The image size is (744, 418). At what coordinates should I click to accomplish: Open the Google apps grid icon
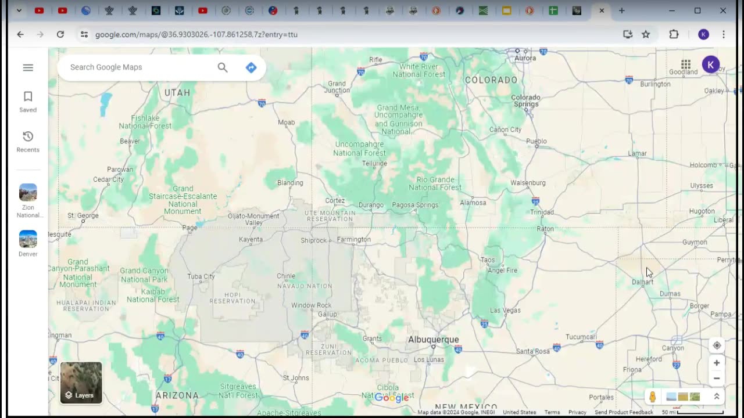(686, 64)
